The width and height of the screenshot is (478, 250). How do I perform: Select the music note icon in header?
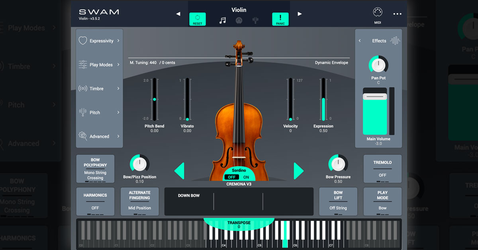click(x=223, y=21)
